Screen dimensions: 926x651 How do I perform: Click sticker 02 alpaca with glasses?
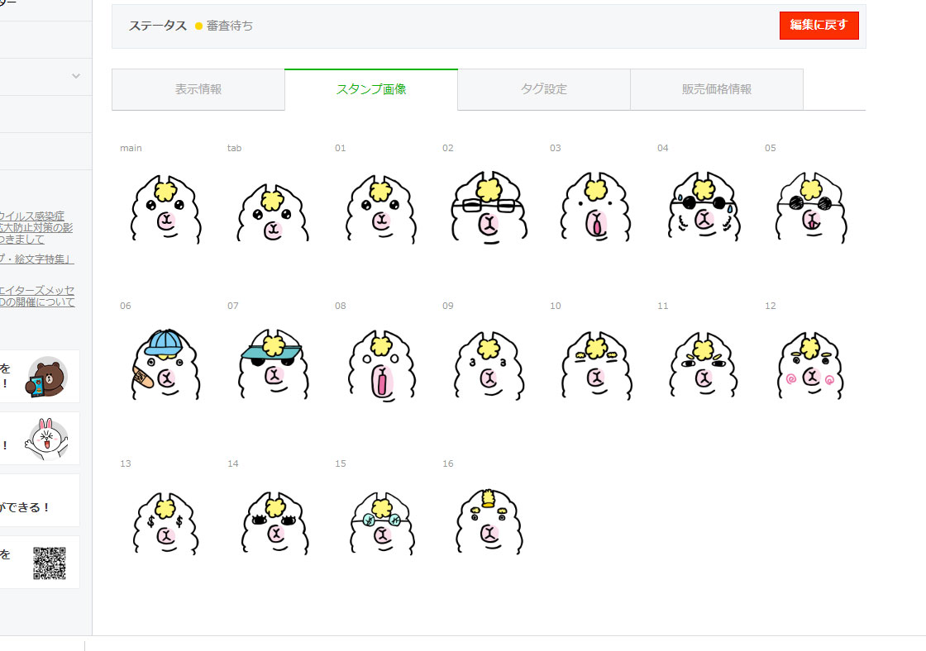point(488,210)
